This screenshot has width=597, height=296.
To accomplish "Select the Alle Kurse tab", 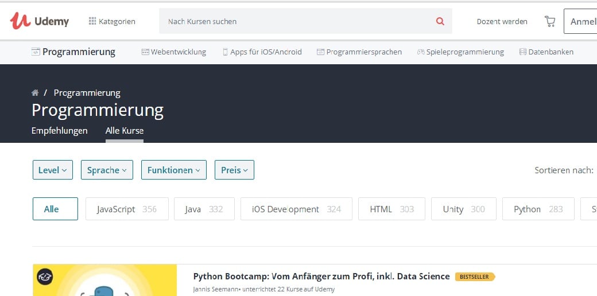I will point(125,131).
